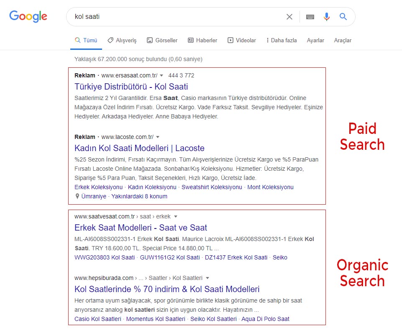
Task: Click the Ümraniye location pin icon
Action: pos(77,196)
